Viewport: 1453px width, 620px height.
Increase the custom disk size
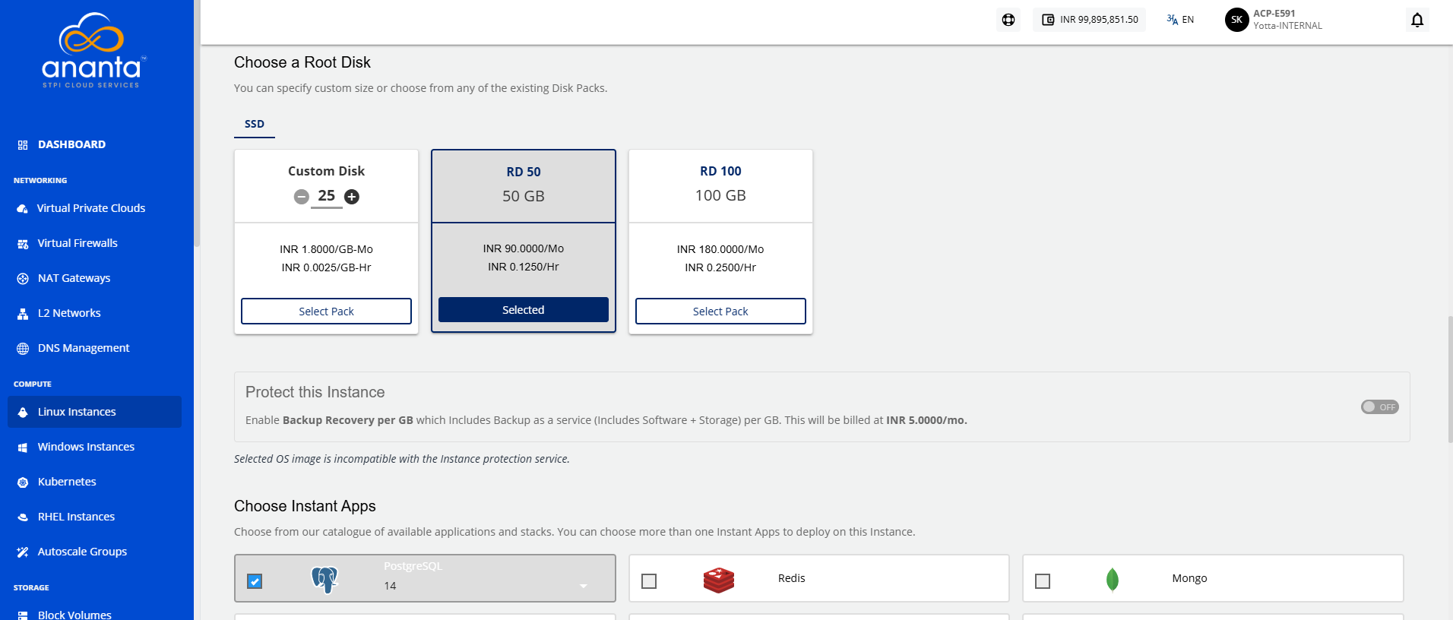[x=352, y=197]
